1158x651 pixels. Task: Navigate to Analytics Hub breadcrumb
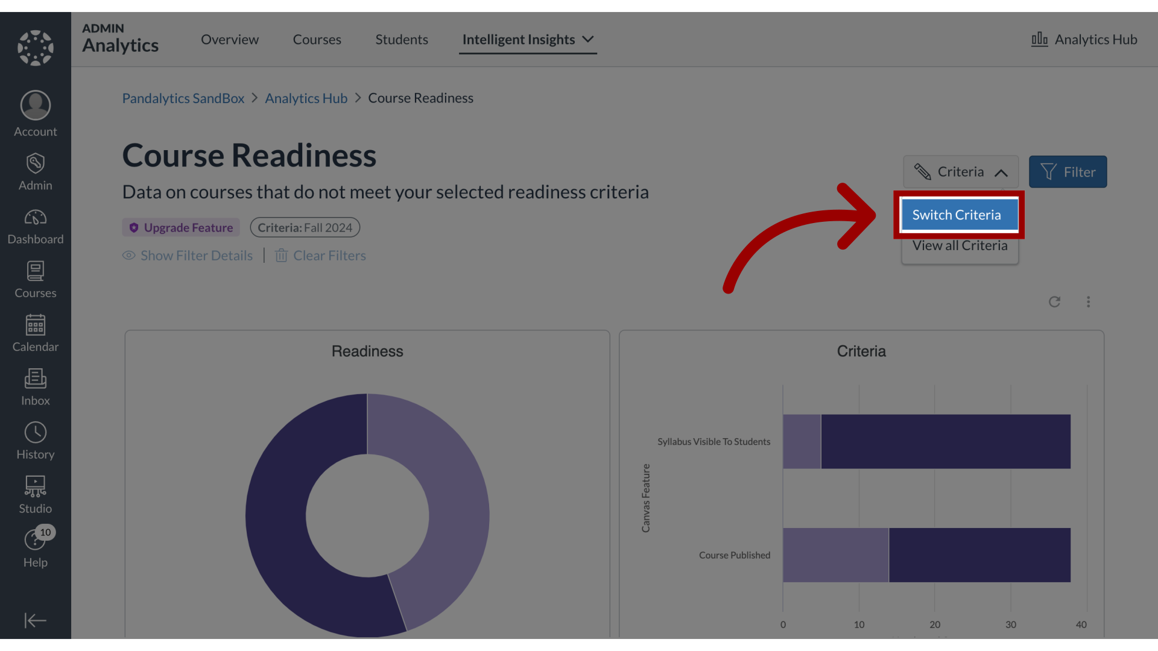pos(306,97)
